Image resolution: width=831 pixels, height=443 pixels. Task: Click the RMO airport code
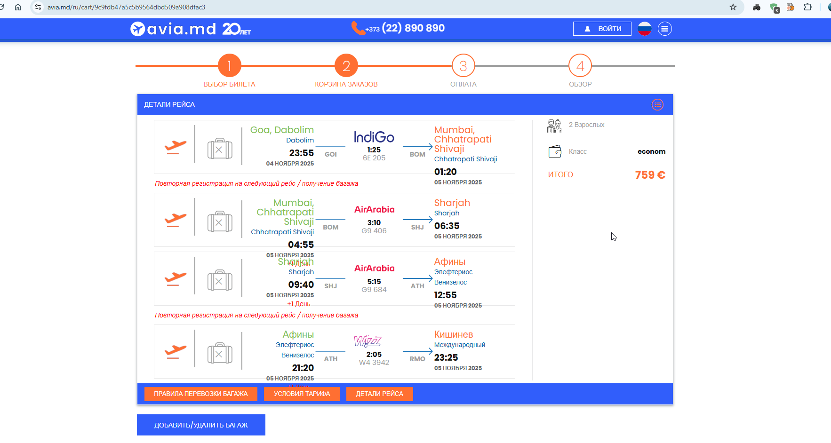pyautogui.click(x=417, y=359)
